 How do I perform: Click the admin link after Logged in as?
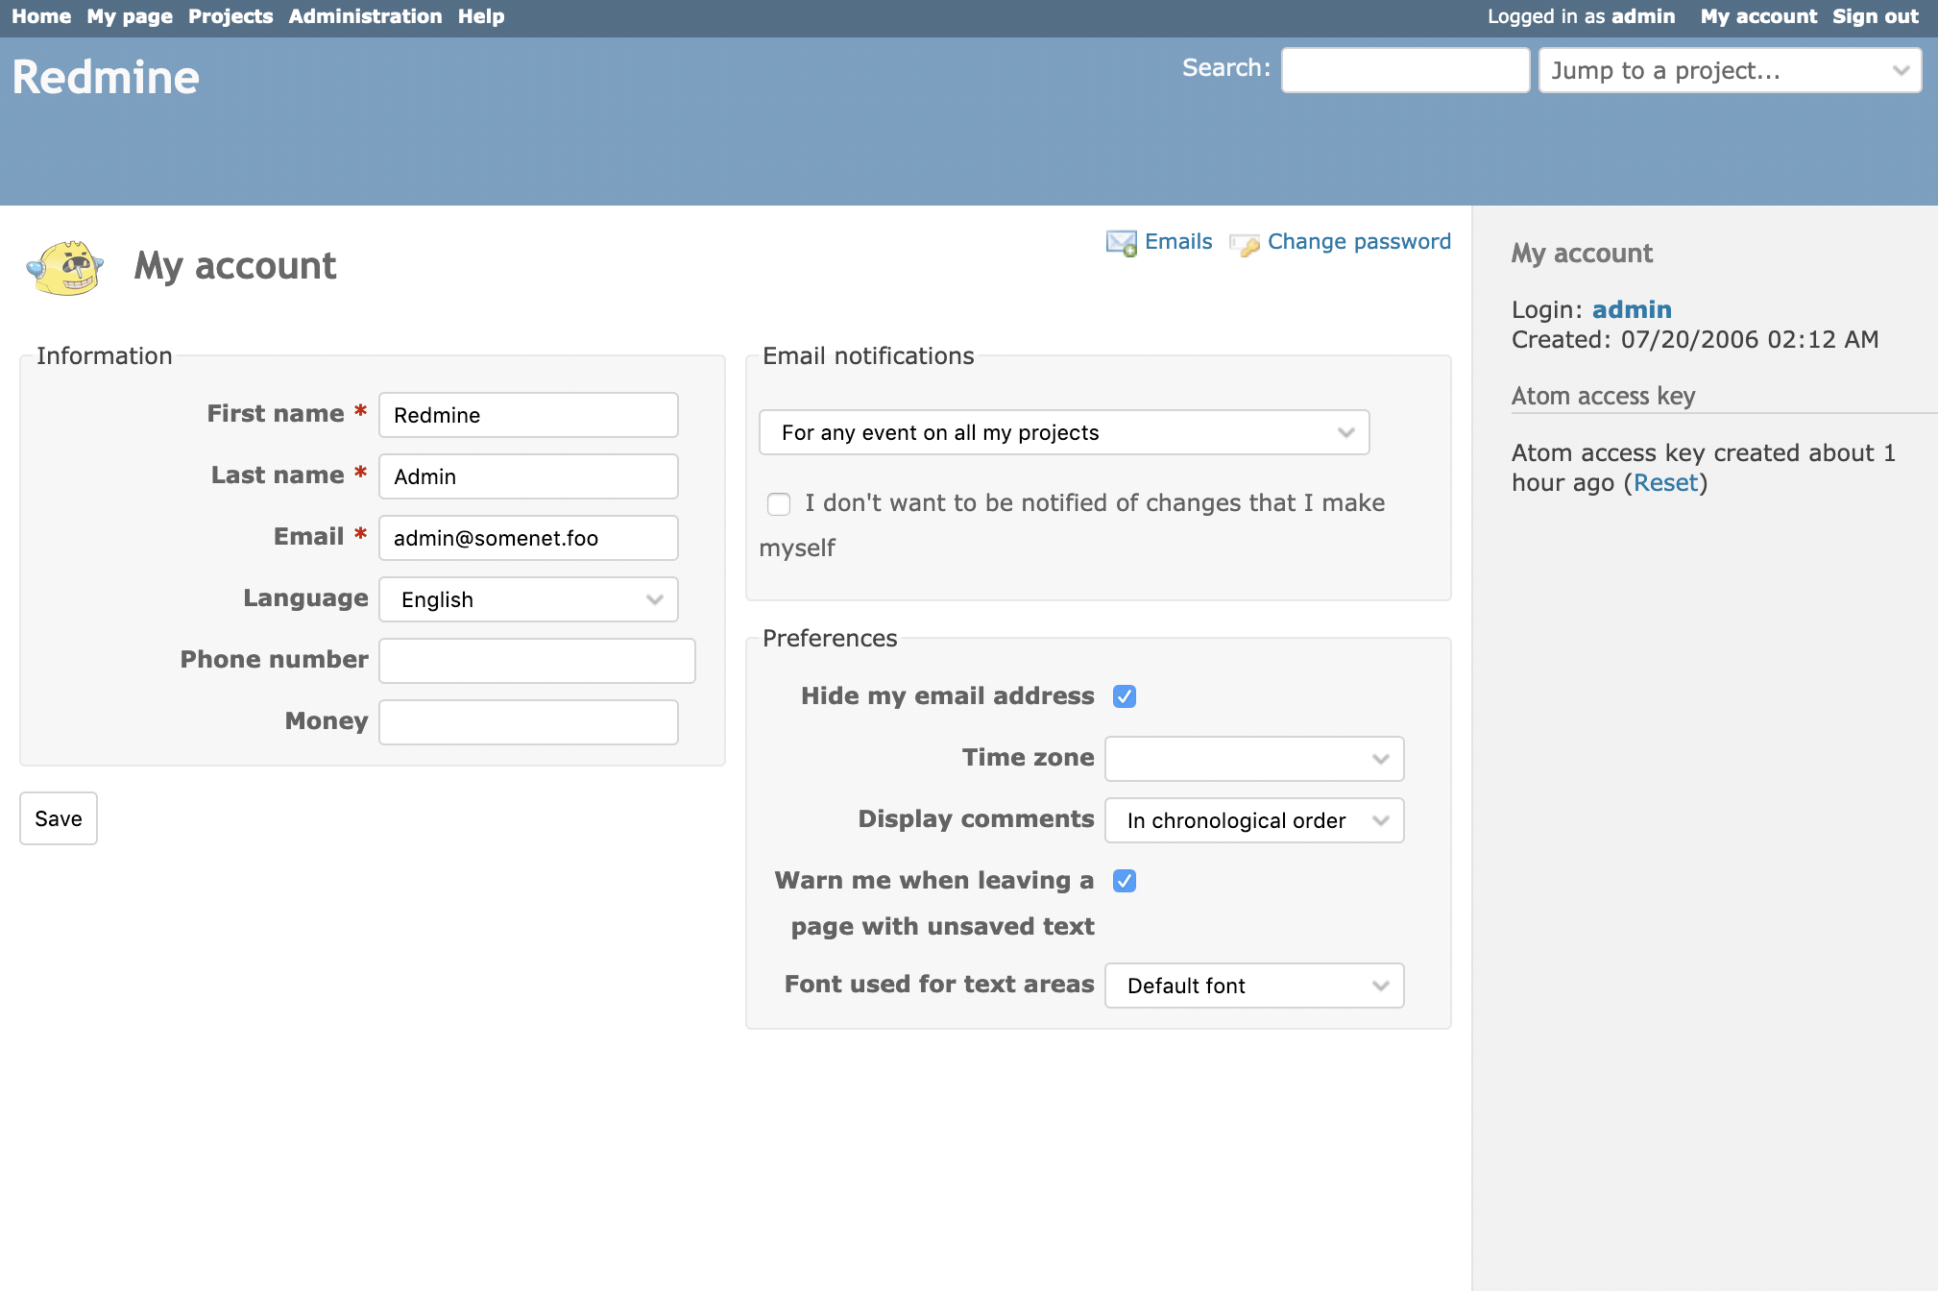[x=1643, y=16]
